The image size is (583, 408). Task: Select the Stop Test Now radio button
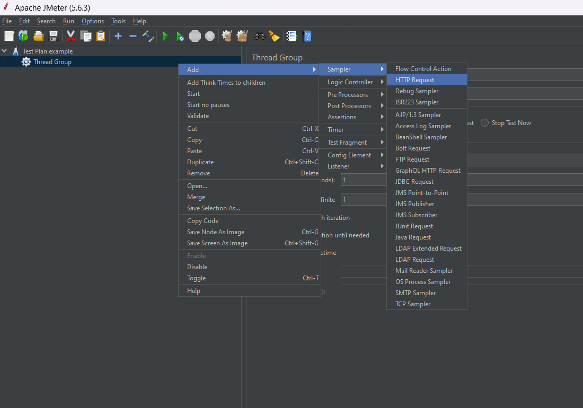484,122
